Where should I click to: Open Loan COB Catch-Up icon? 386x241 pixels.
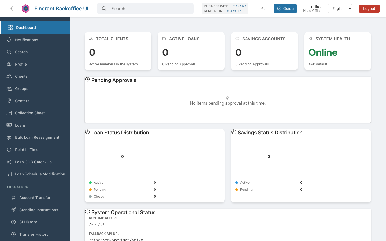[9, 162]
